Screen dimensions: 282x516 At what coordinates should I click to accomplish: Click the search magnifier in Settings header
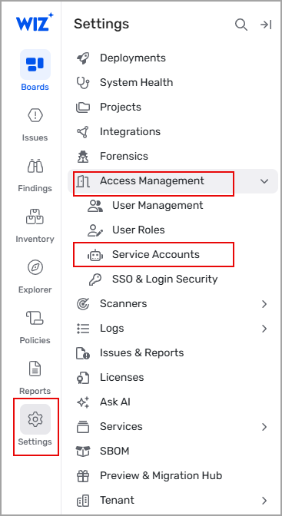241,25
